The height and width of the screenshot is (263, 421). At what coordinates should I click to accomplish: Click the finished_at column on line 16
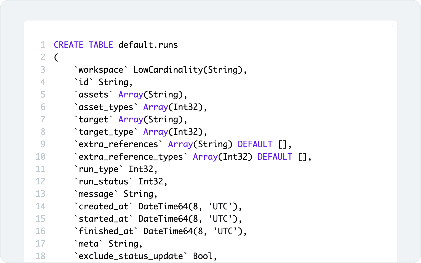click(105, 231)
